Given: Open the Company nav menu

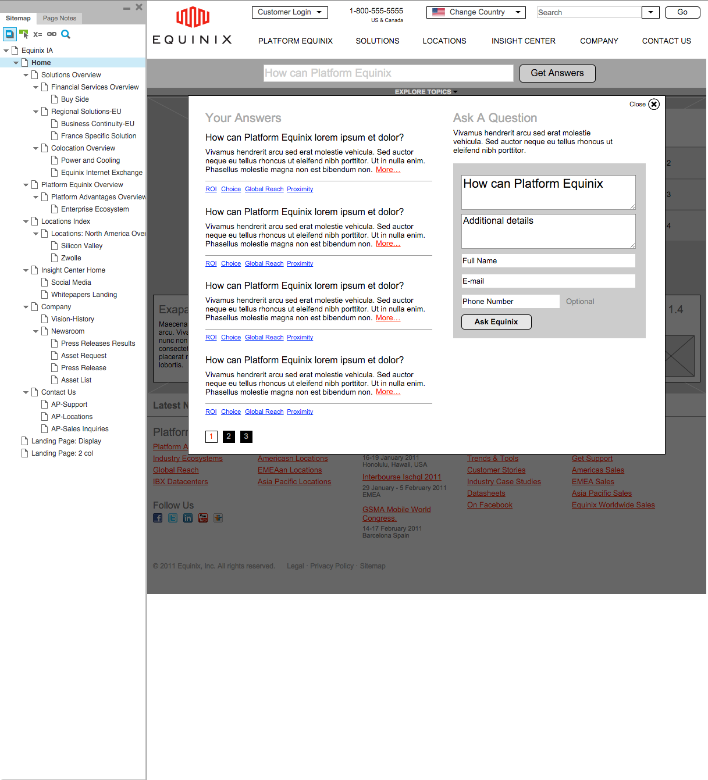Looking at the screenshot, I should [599, 41].
